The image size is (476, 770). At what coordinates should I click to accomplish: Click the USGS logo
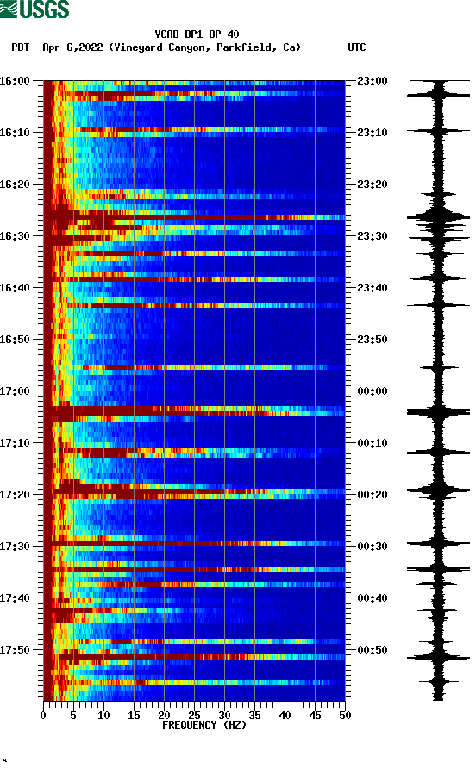[x=34, y=9]
